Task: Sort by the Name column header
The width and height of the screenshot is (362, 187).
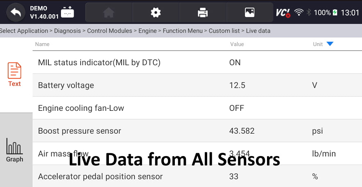Action: 42,44
